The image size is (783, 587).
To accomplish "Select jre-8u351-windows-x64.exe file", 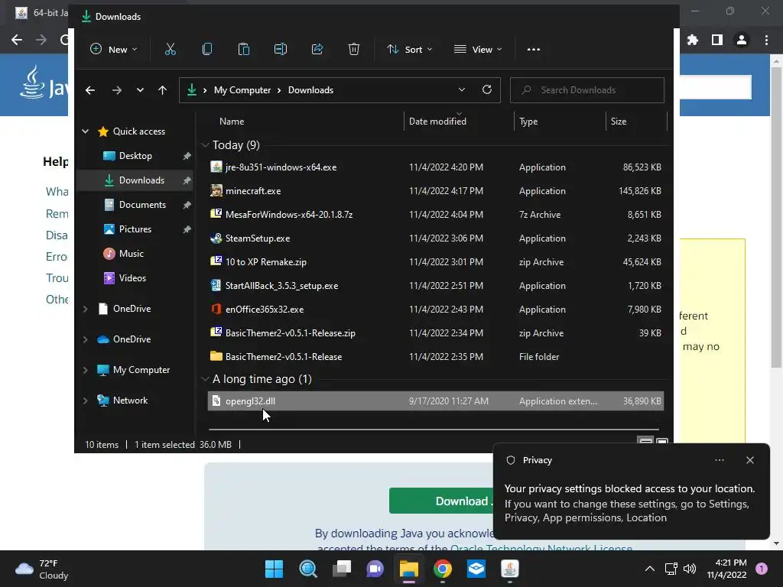I will point(435,167).
